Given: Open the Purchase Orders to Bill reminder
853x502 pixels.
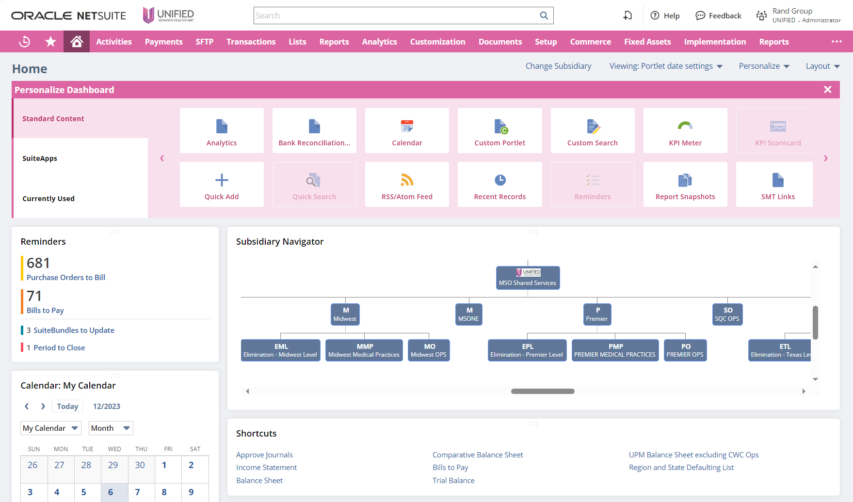Looking at the screenshot, I should pyautogui.click(x=65, y=277).
